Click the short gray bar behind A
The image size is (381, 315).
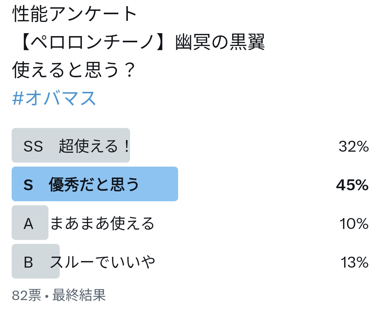coord(30,222)
